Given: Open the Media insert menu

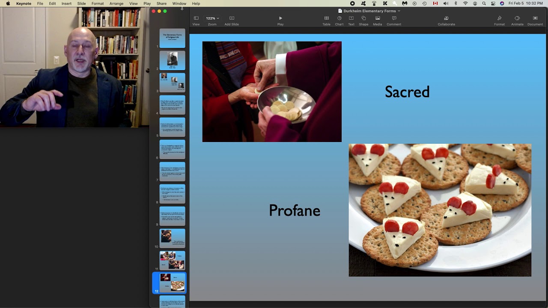Looking at the screenshot, I should (x=377, y=21).
